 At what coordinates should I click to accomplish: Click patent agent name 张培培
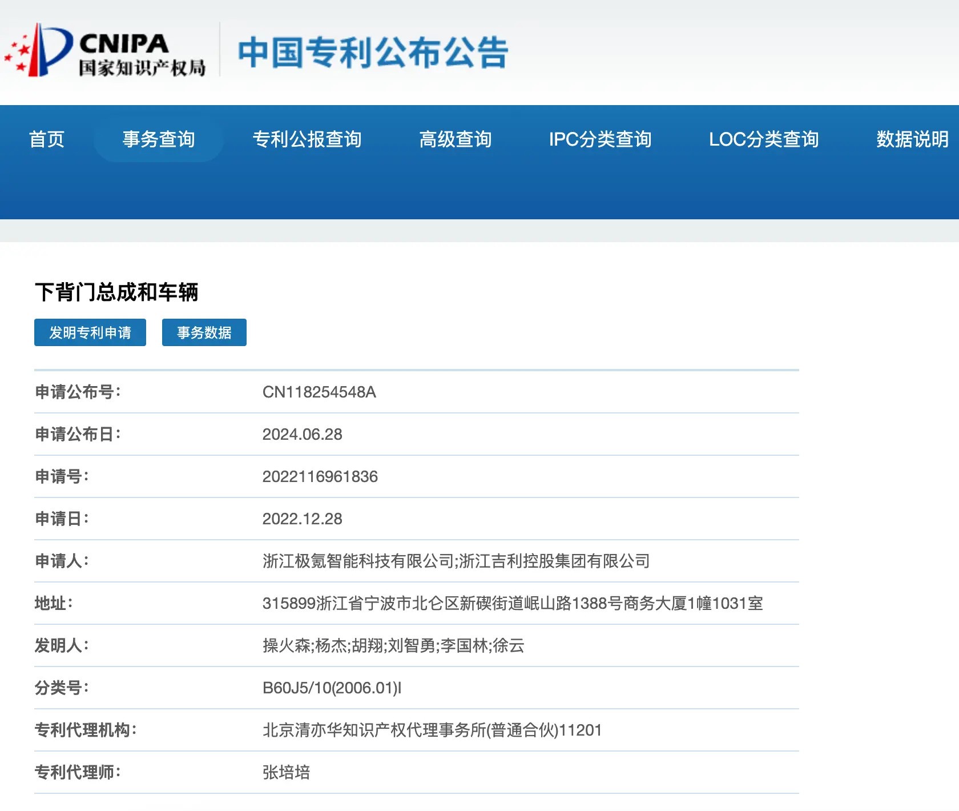287,772
